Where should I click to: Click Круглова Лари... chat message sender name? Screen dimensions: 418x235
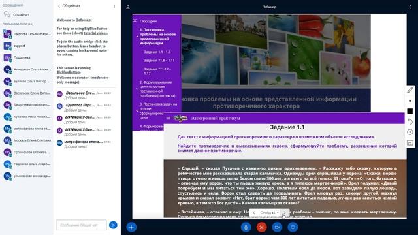pyautogui.click(x=80, y=105)
